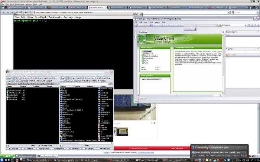
Task: Select drive c icon in left Total Commander panel
Action: pos(14,78)
